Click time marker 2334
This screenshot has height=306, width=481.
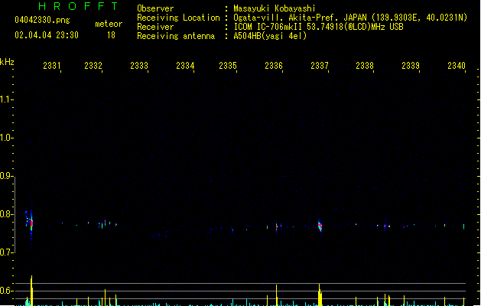185,66
